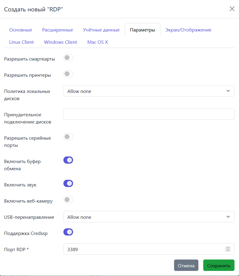Toggle Разрешить смарткарты switch

(x=68, y=58)
